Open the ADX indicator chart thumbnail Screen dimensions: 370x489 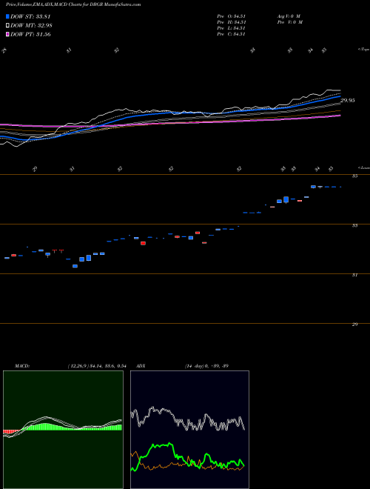click(x=189, y=430)
